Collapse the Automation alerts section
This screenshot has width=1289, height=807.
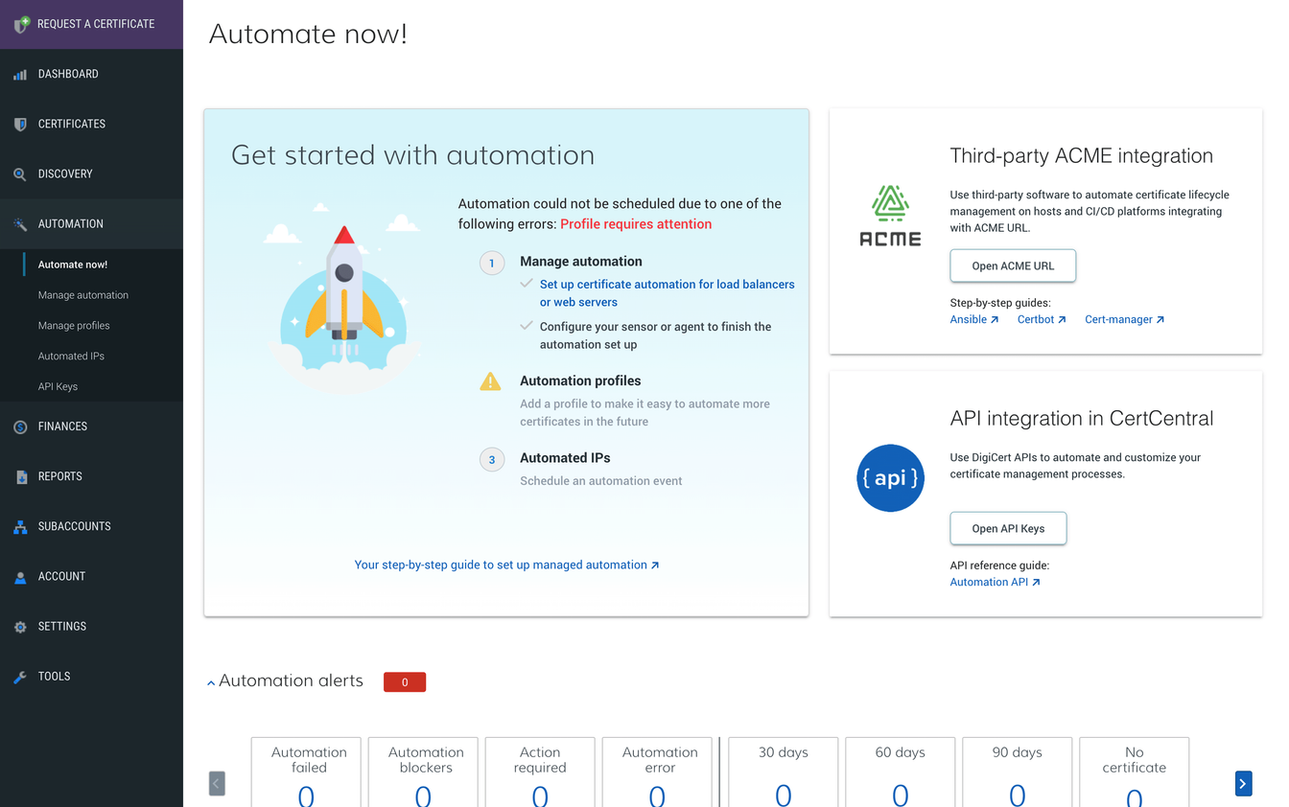[210, 681]
